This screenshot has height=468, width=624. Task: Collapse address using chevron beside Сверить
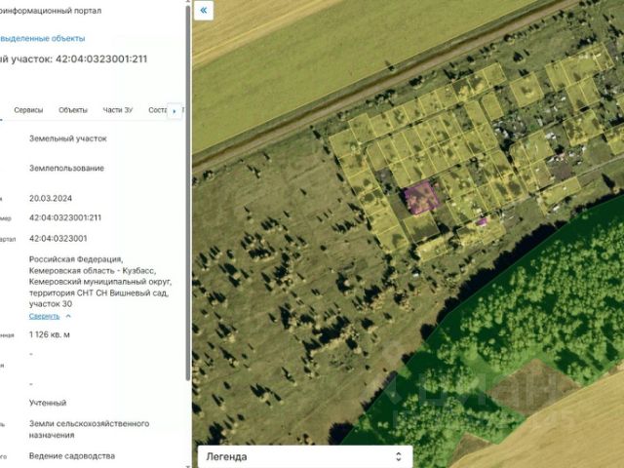68,316
